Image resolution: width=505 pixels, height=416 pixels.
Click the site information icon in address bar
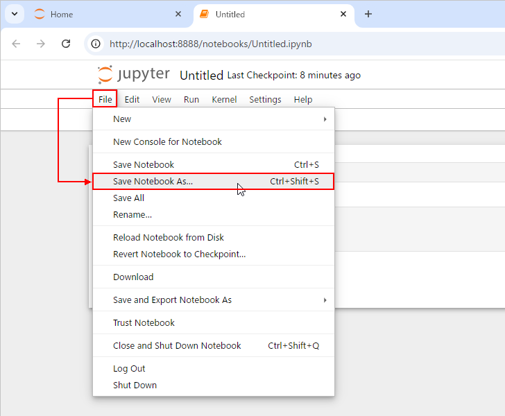(x=97, y=44)
